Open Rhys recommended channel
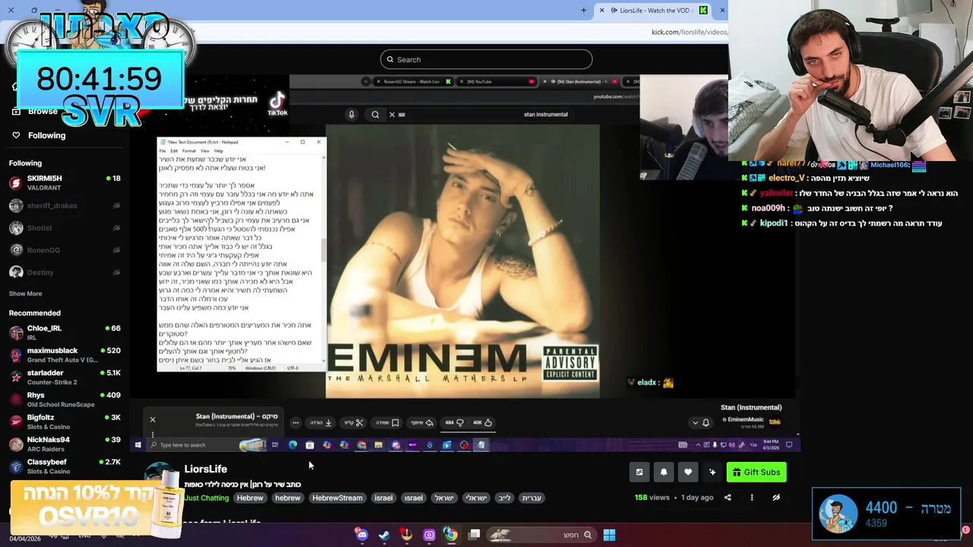The width and height of the screenshot is (973, 547). pos(65,400)
